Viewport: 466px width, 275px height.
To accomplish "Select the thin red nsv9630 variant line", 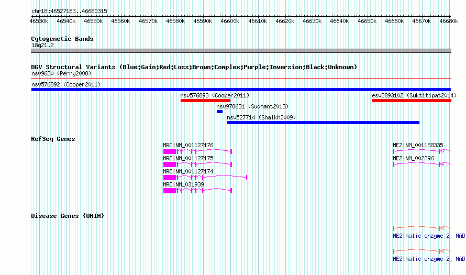I will point(241,79).
